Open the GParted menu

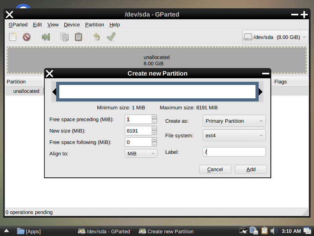[x=18, y=25]
